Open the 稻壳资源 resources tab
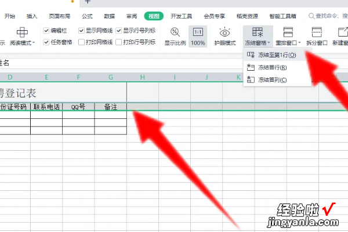The height and width of the screenshot is (232, 348). (247, 16)
